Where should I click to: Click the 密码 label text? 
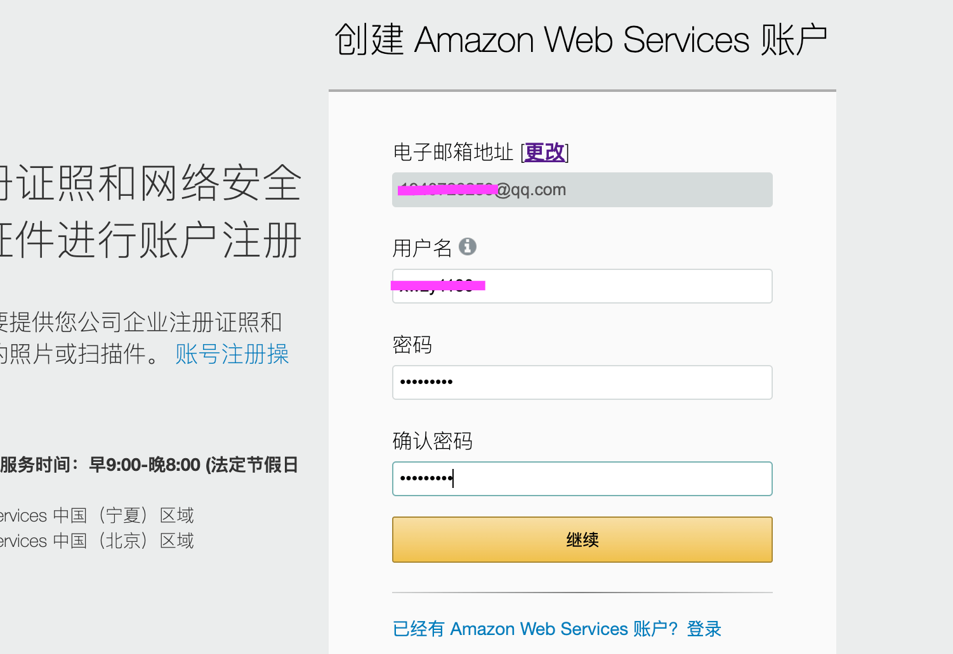coord(412,345)
